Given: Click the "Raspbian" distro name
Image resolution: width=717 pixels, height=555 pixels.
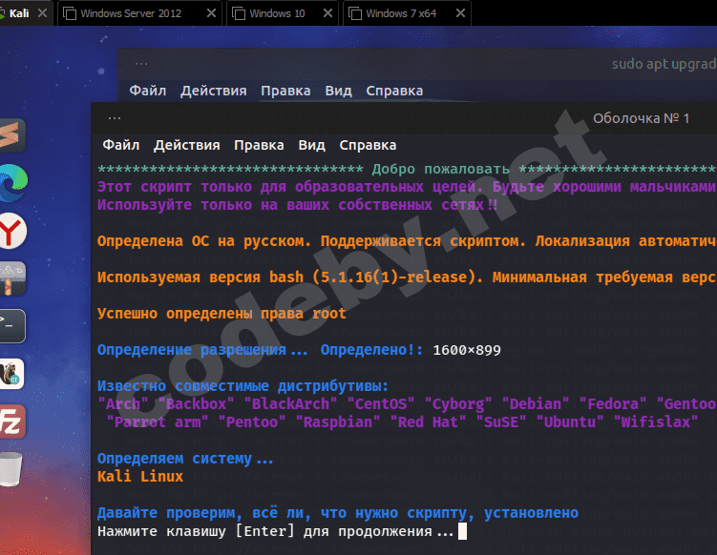Looking at the screenshot, I should [337, 422].
